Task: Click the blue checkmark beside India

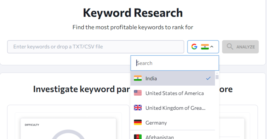Action: (x=208, y=78)
